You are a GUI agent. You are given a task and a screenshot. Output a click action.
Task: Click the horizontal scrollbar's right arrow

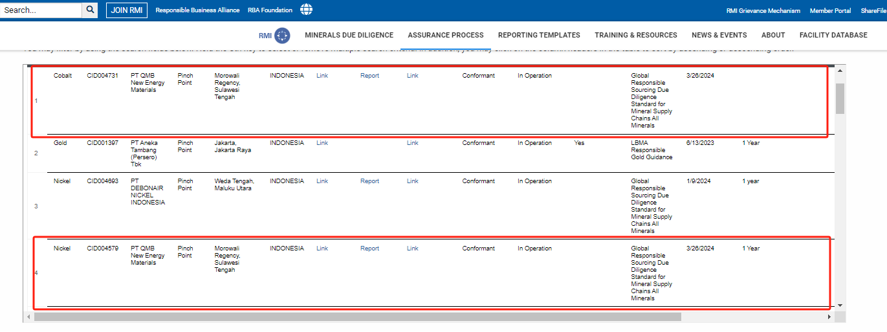(x=829, y=317)
